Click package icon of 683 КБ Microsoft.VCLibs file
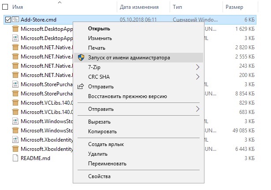271x190 pixels. coord(15,112)
